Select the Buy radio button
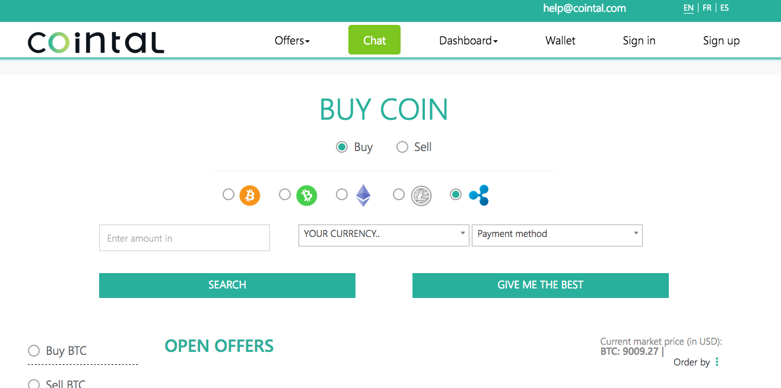781x388 pixels. pos(342,147)
